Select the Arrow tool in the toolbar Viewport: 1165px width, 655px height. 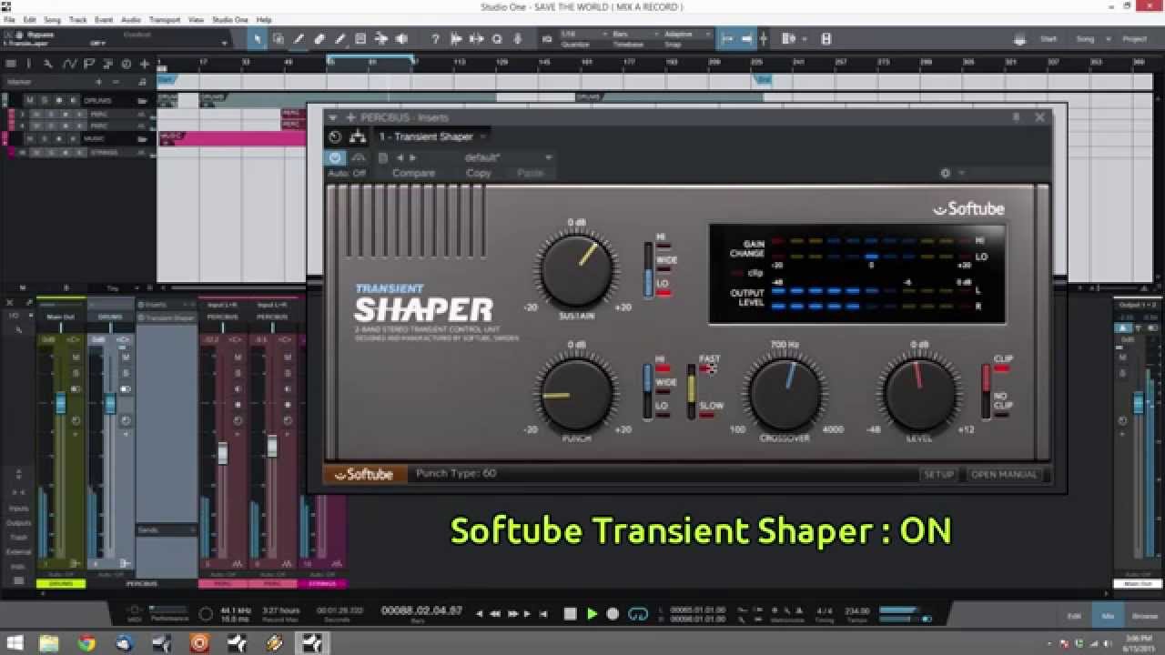pos(258,38)
